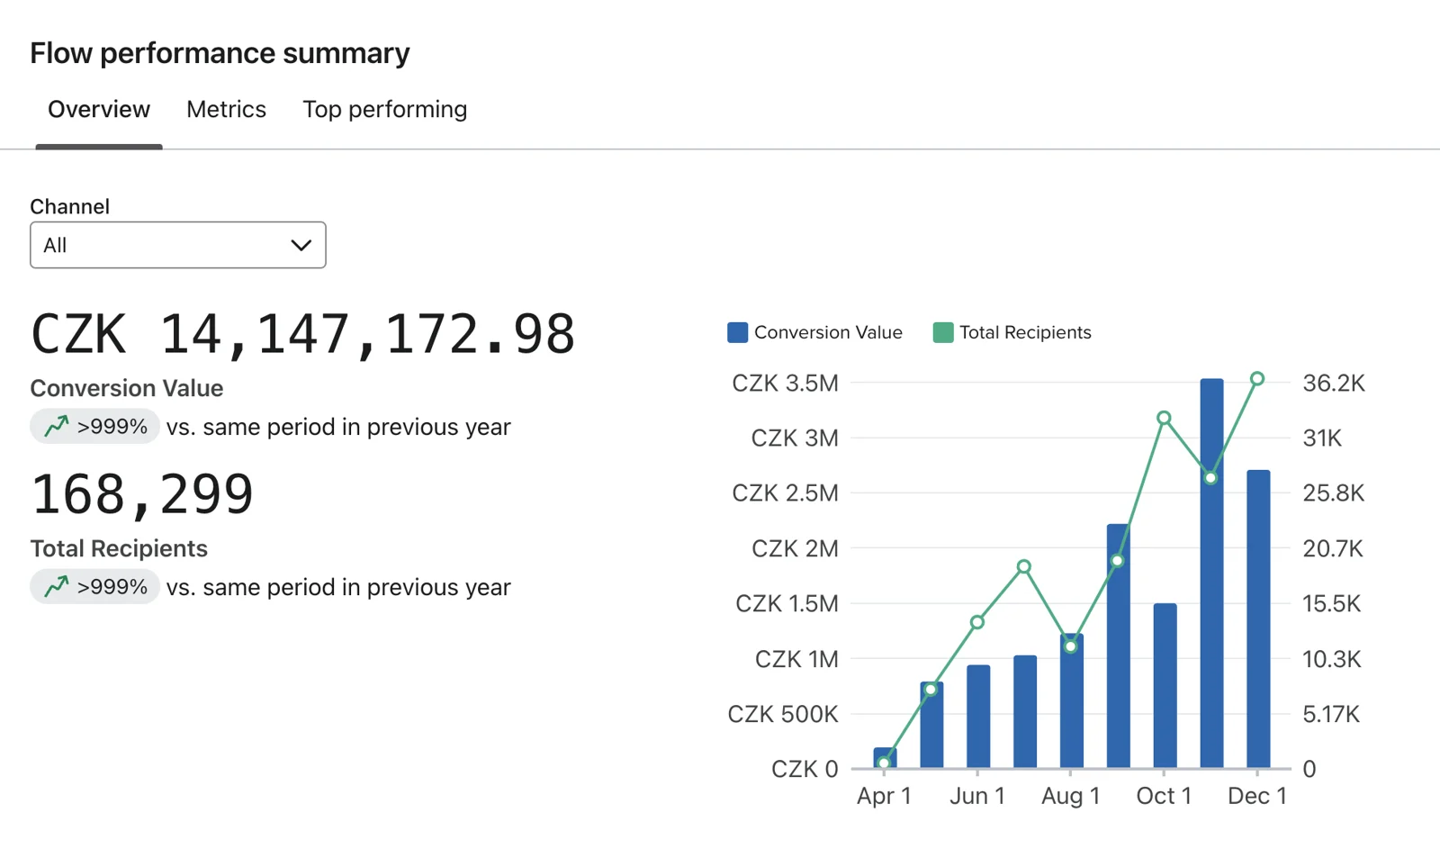Click the Total Recipients green legend swatch
Screen dimensions: 1440x858
[x=943, y=332]
